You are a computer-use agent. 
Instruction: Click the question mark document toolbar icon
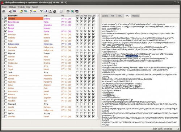[30, 11]
